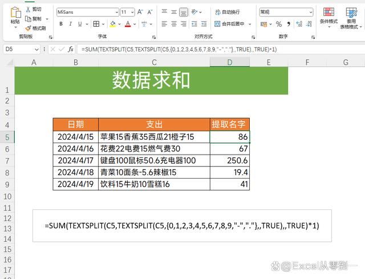Select the result cell showing 250.6
The image size is (365, 279).
tap(230, 160)
